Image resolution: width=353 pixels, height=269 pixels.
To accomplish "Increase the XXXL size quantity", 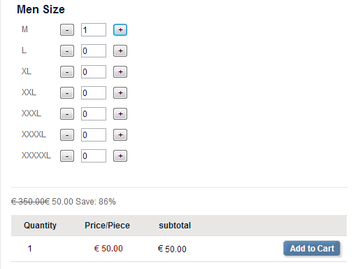I will [120, 114].
